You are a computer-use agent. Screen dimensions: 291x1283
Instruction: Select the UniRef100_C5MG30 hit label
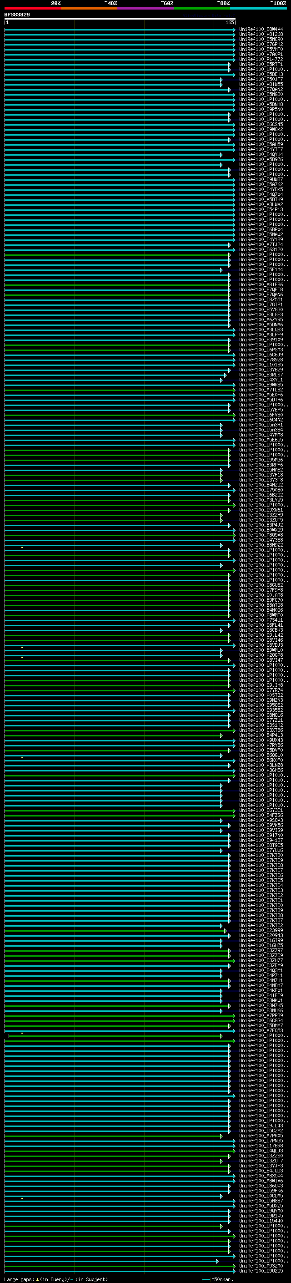[x=261, y=95]
